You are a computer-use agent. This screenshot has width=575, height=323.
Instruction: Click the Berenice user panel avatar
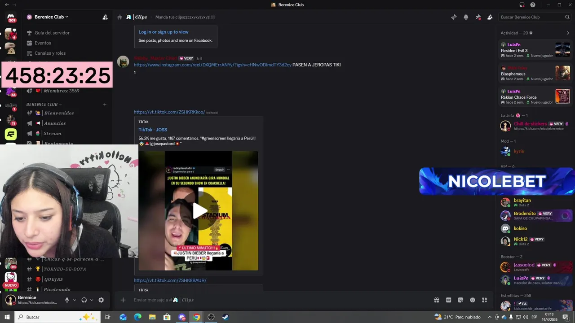coord(10,300)
